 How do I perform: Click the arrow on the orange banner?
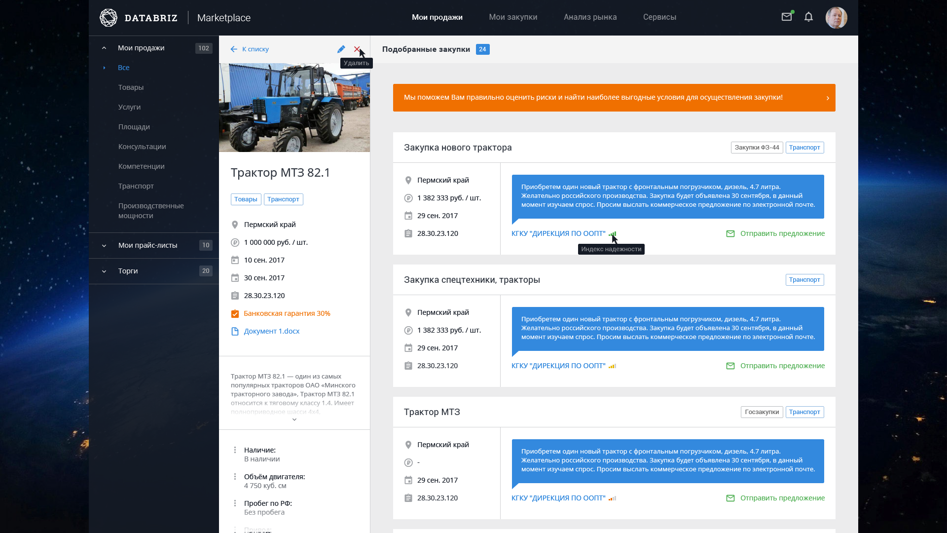point(828,98)
